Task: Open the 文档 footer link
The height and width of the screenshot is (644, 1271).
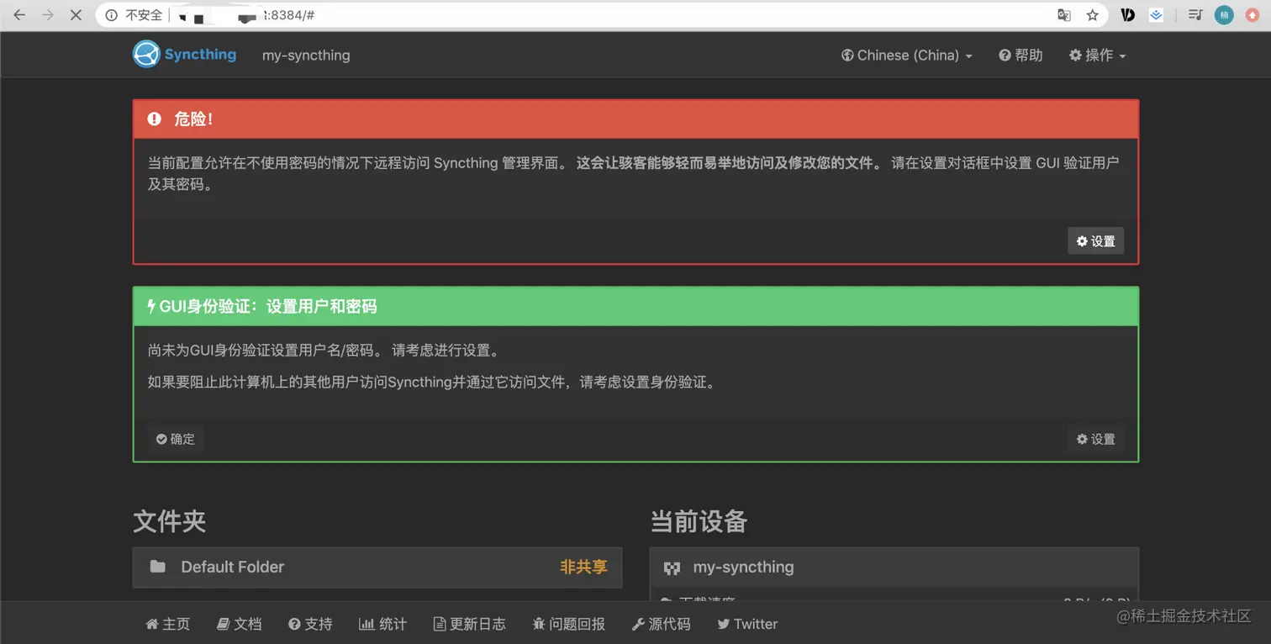Action: click(239, 624)
